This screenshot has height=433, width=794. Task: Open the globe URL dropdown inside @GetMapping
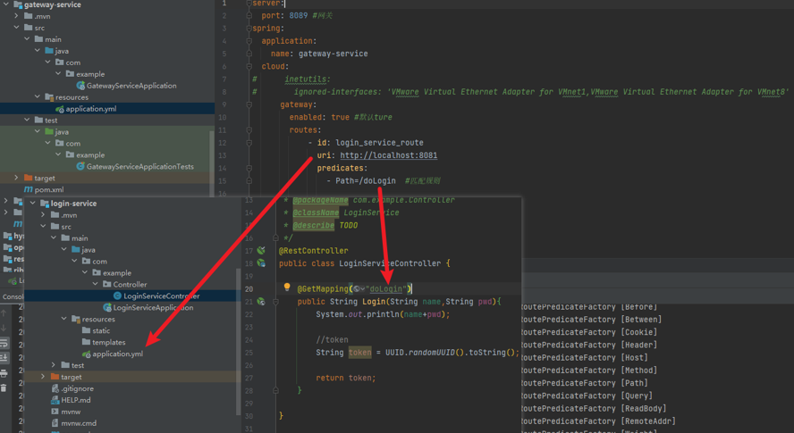(x=359, y=289)
